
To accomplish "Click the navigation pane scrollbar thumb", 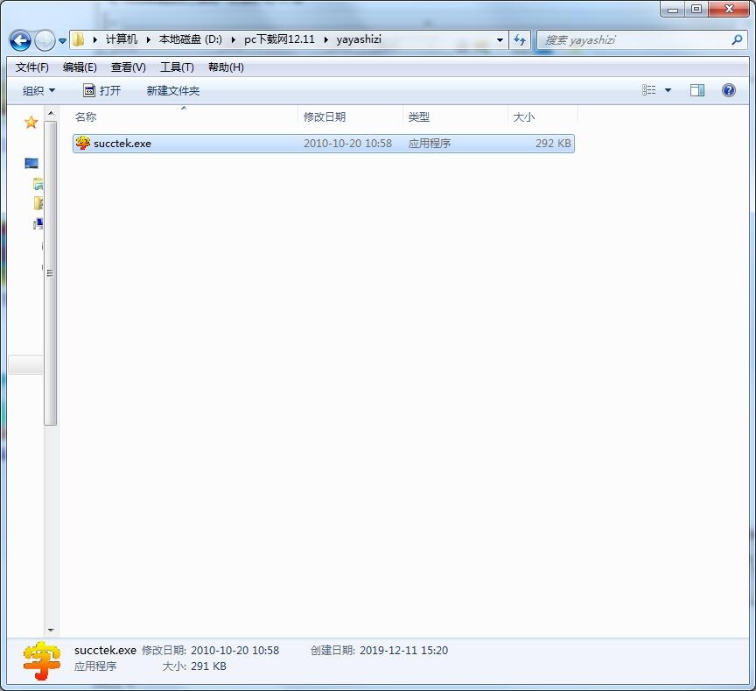I will click(51, 273).
